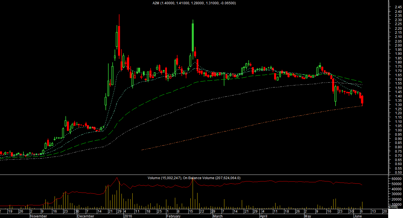Viewport: 403px width, 218px height.
Task: Click the 2016 year label on time axis
Action: (128, 216)
